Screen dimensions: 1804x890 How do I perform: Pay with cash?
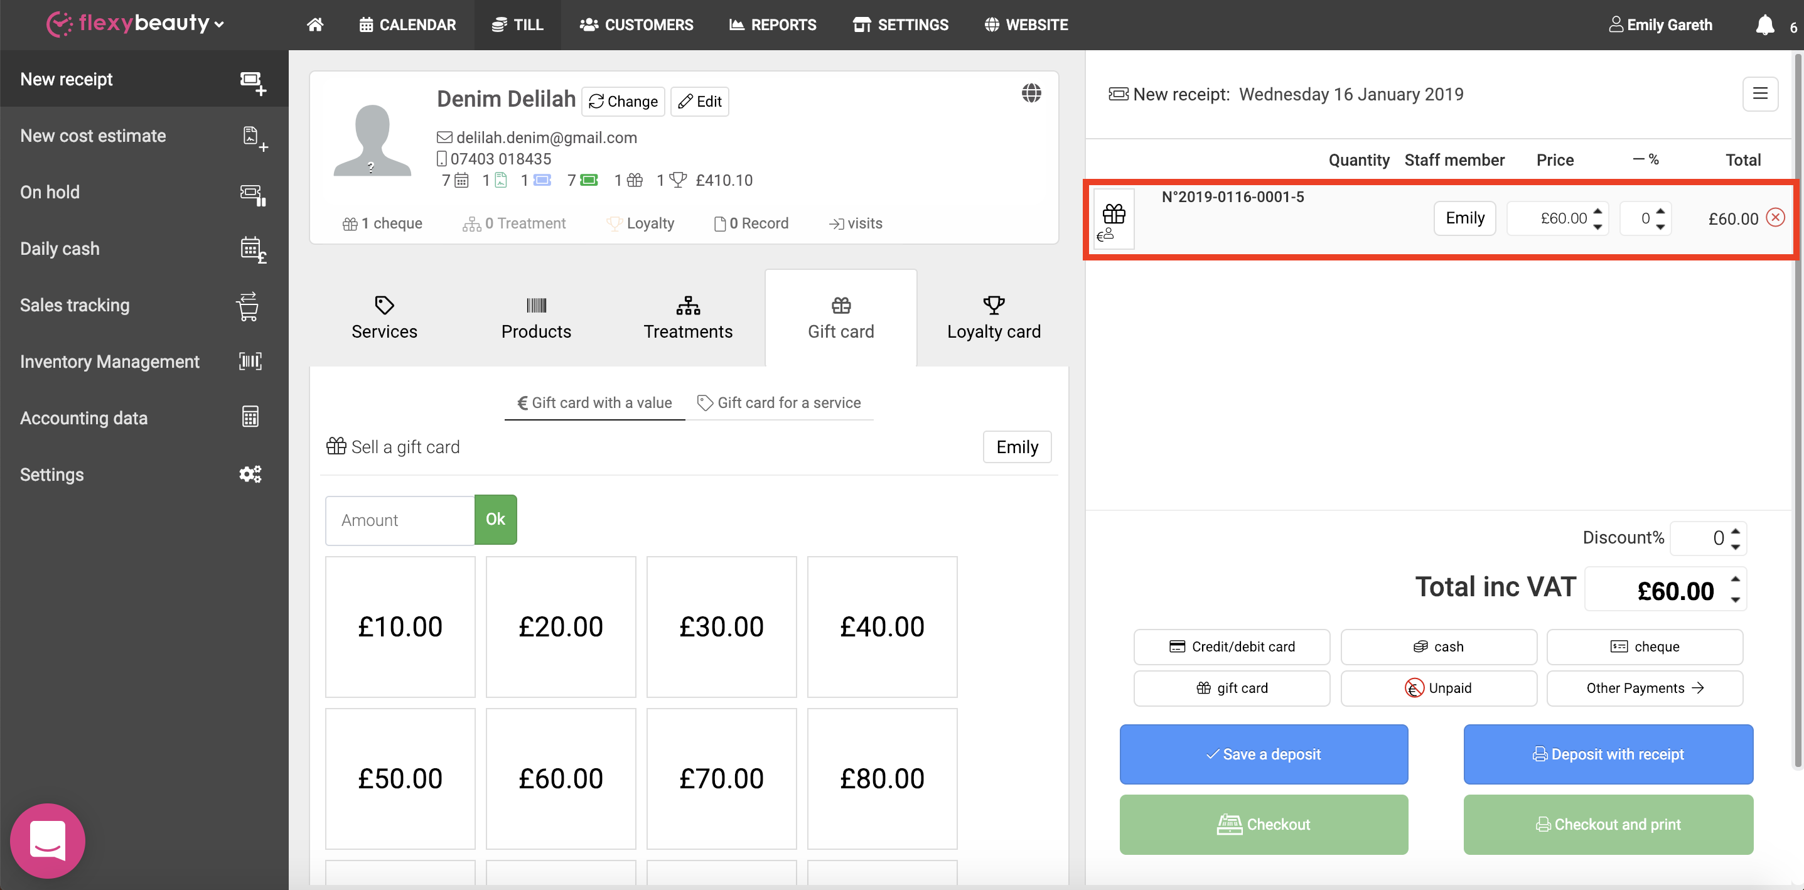coord(1439,646)
